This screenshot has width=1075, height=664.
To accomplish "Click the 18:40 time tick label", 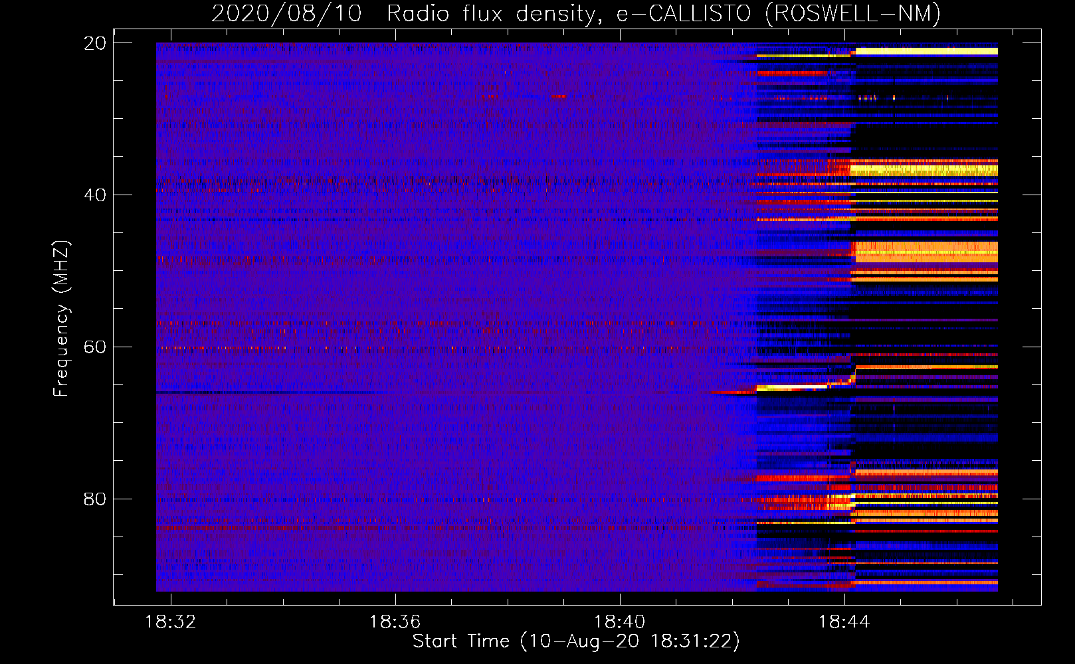I will (x=620, y=622).
